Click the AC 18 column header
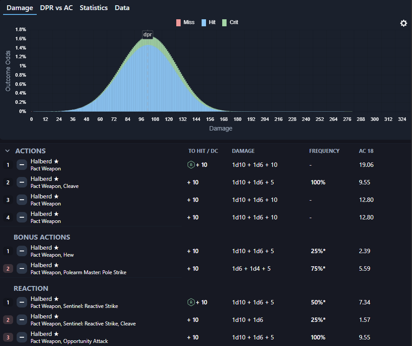412x346 pixels. (366, 151)
